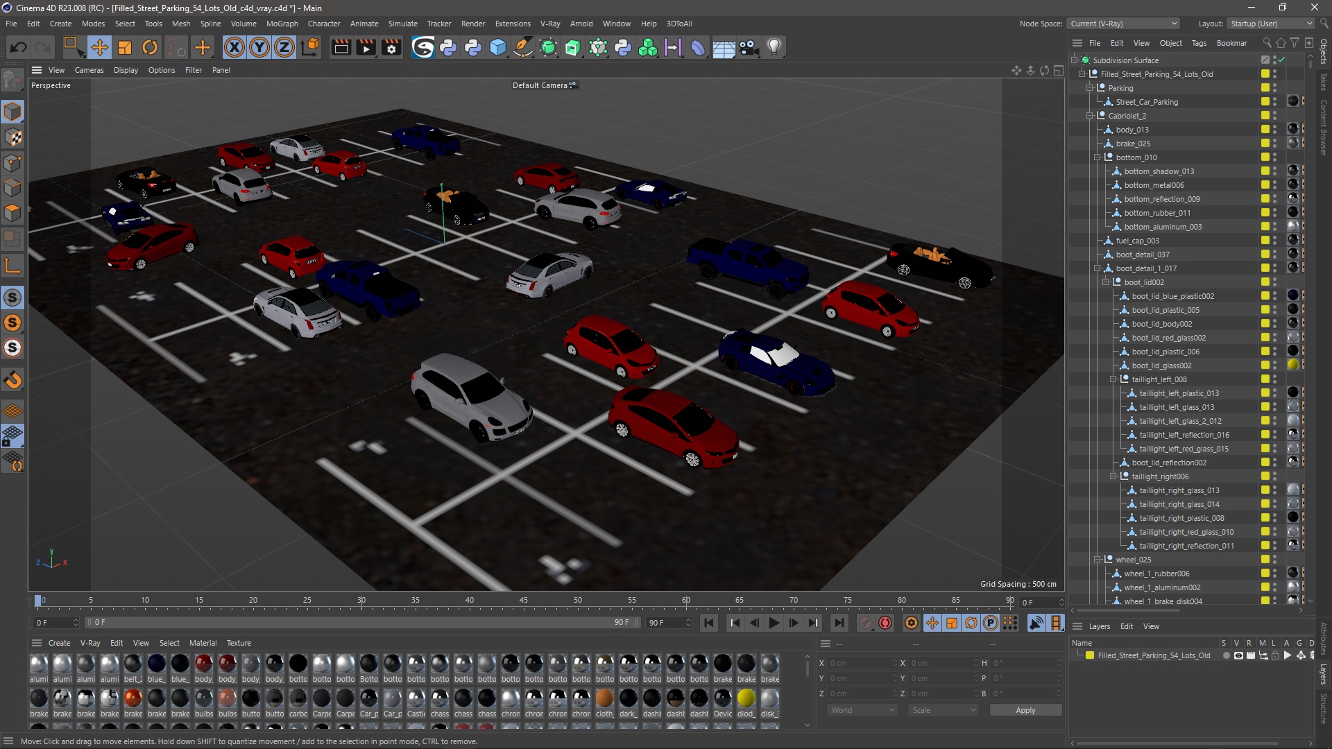1332x749 pixels.
Task: Click the filter funnel icon in Objects panel
Action: coord(1295,43)
